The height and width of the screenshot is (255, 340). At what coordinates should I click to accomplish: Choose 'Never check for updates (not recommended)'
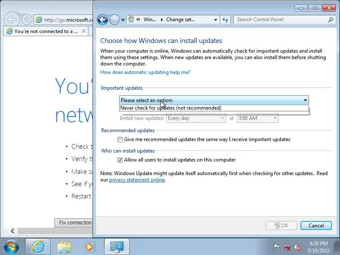pyautogui.click(x=214, y=108)
